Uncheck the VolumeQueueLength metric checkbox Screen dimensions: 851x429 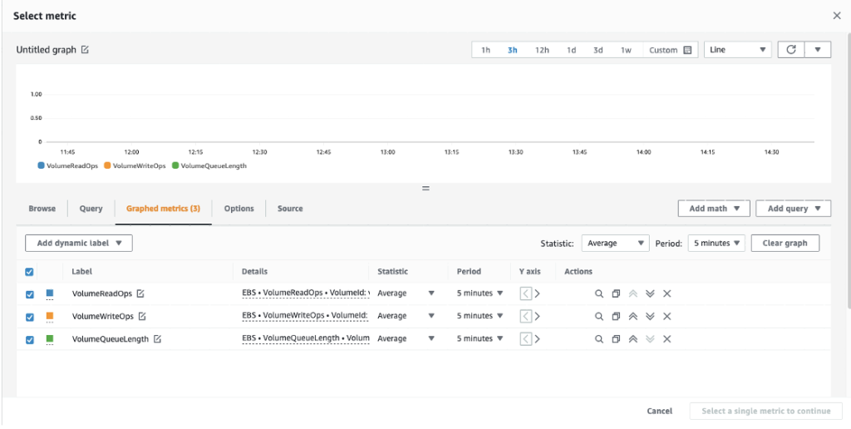[x=30, y=340]
